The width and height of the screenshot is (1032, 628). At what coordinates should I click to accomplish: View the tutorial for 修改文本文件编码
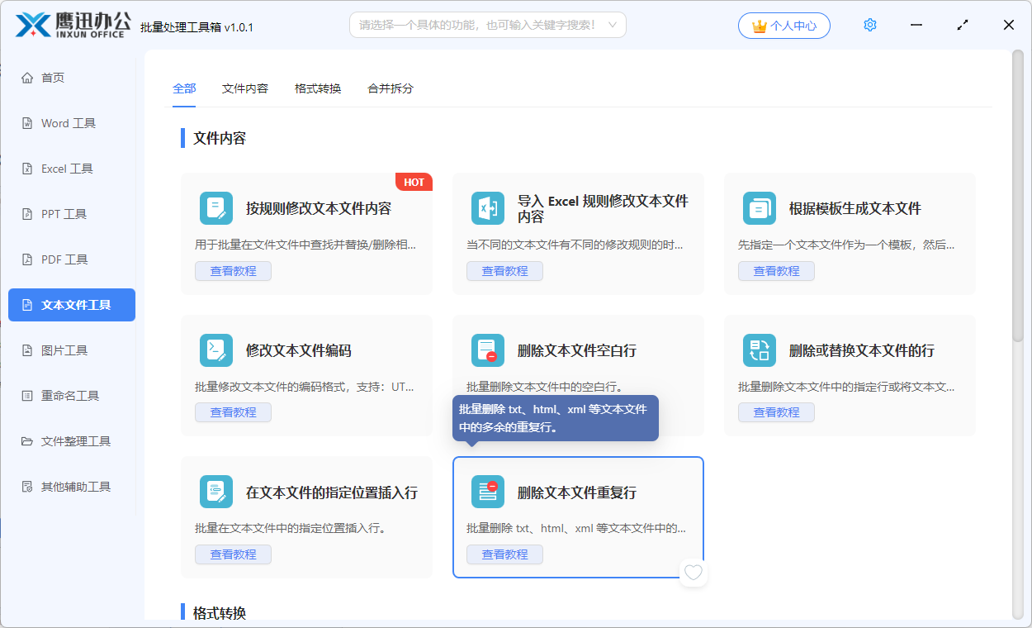coord(233,412)
